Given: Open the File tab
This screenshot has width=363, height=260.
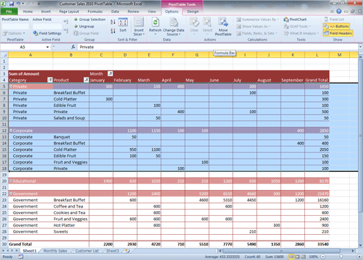Looking at the screenshot, I should (x=9, y=11).
